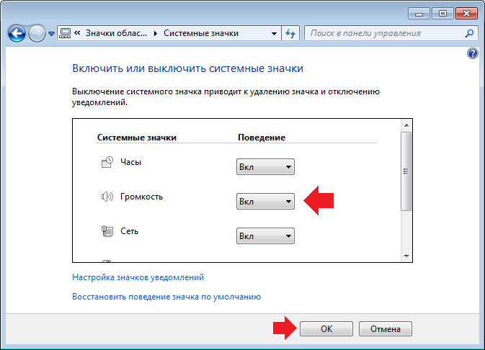The image size is (485, 350).
Task: Maximize the window
Action: pos(442,14)
